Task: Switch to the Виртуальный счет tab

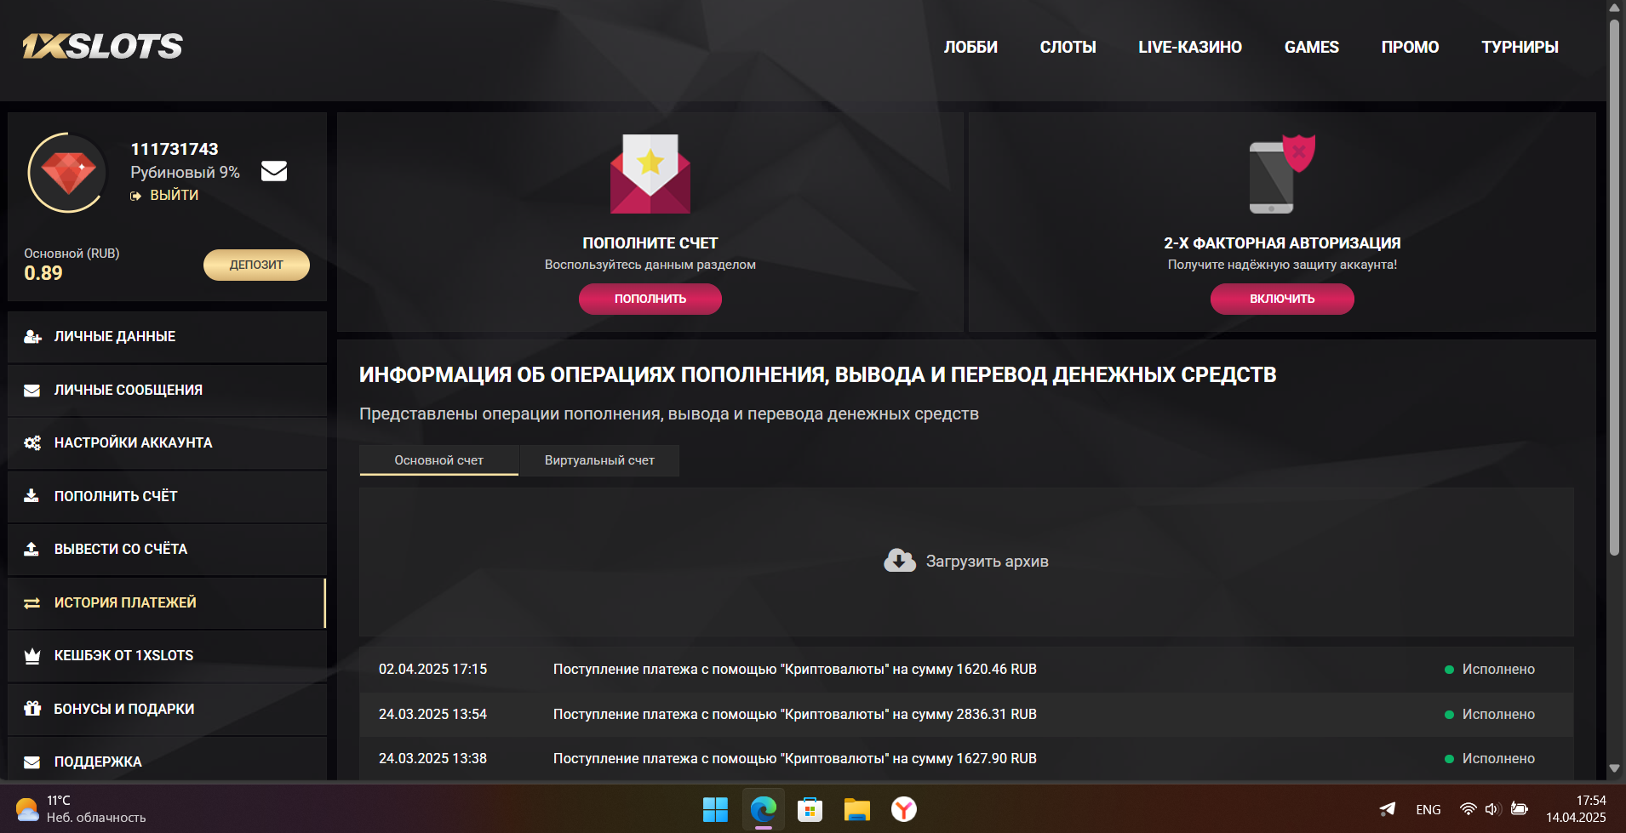Action: point(599,460)
